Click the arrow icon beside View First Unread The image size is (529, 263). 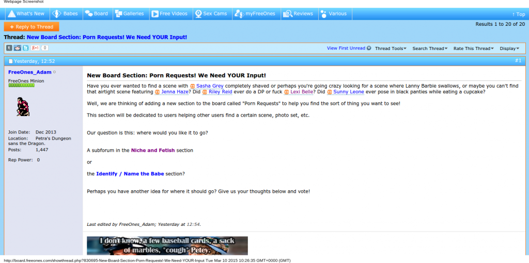point(369,48)
